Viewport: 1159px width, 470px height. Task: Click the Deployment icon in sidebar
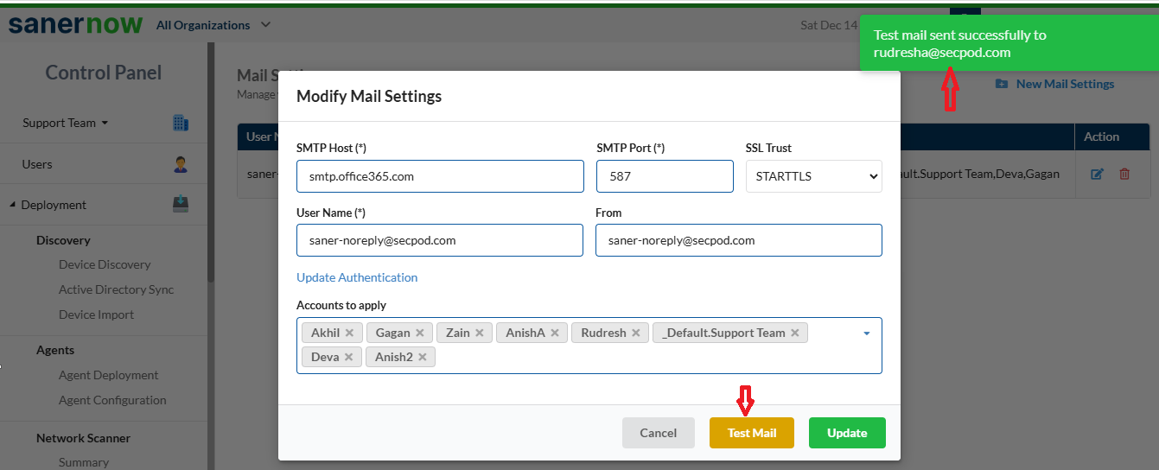[x=181, y=205]
